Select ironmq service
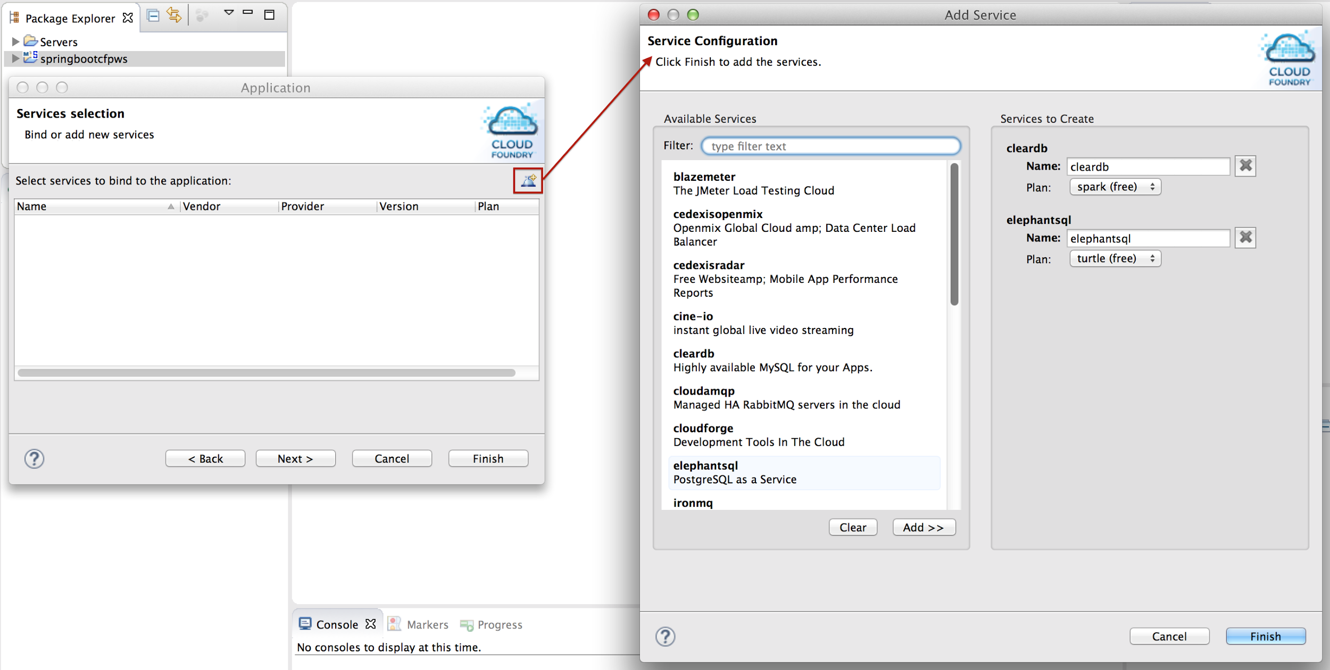This screenshot has width=1330, height=670. pos(803,502)
